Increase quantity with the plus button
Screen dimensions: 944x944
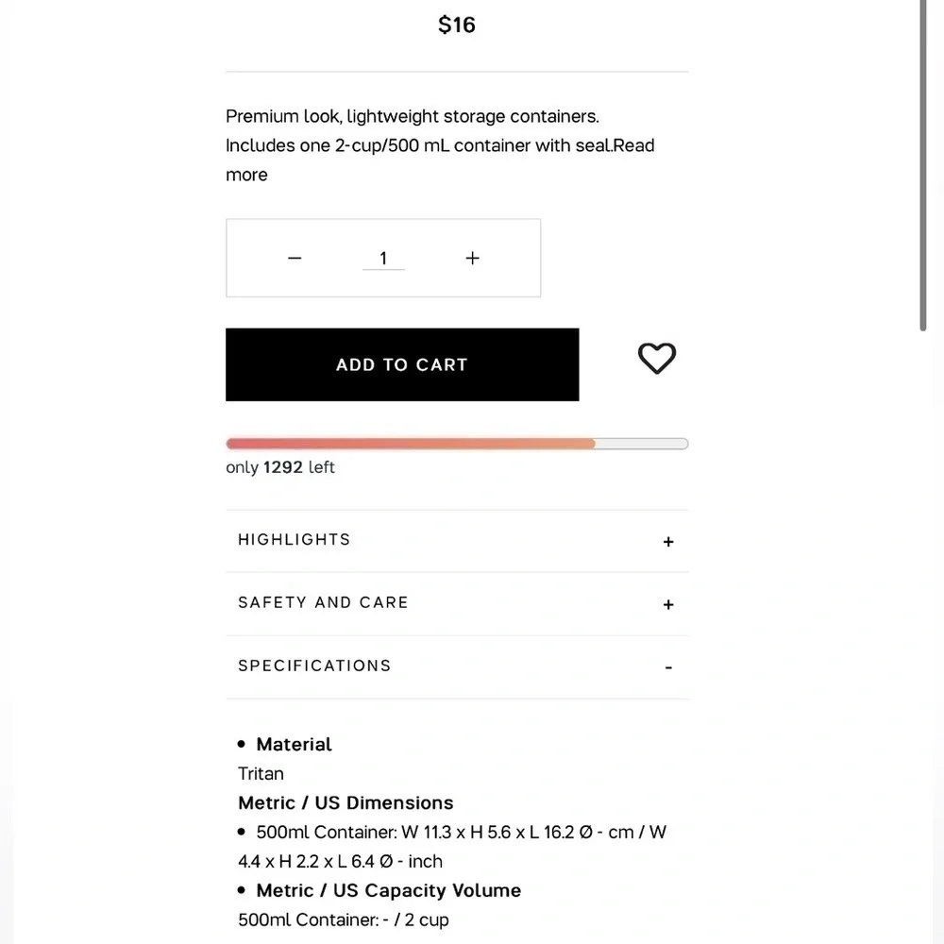473,259
